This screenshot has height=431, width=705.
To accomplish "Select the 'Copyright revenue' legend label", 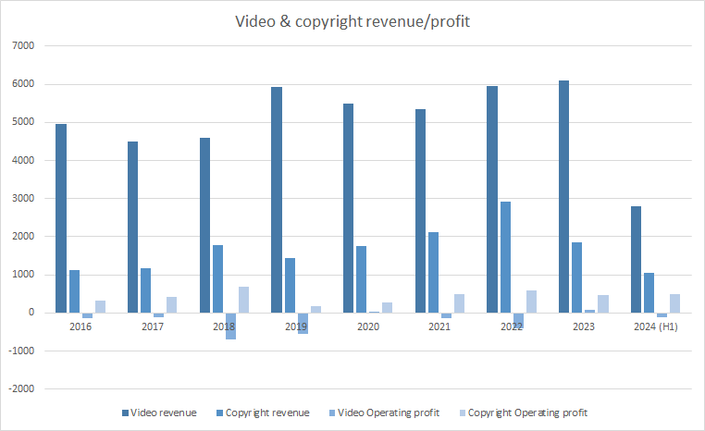I will 267,413.
